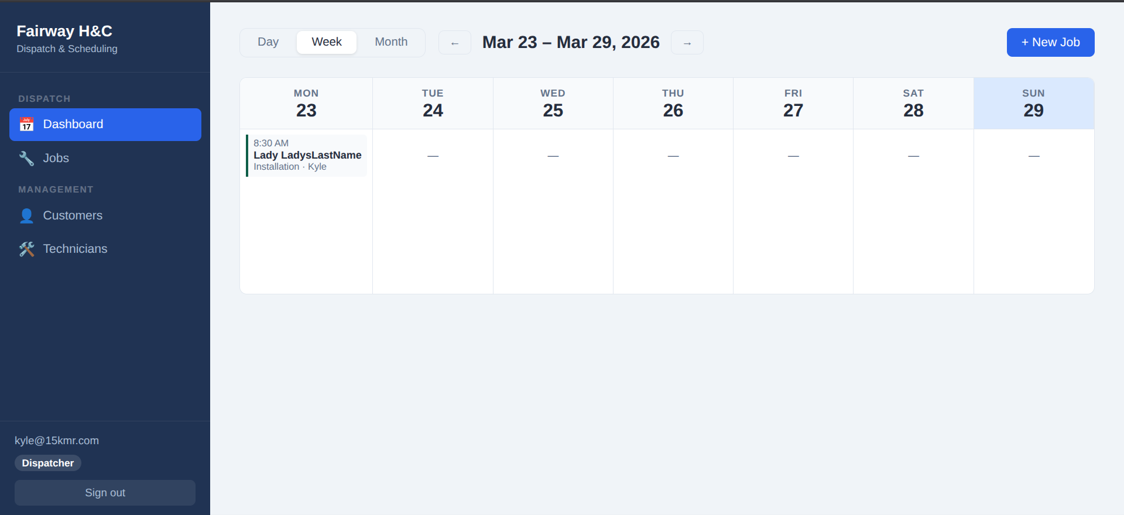
Task: Select the Jobs wrench icon
Action: point(26,158)
